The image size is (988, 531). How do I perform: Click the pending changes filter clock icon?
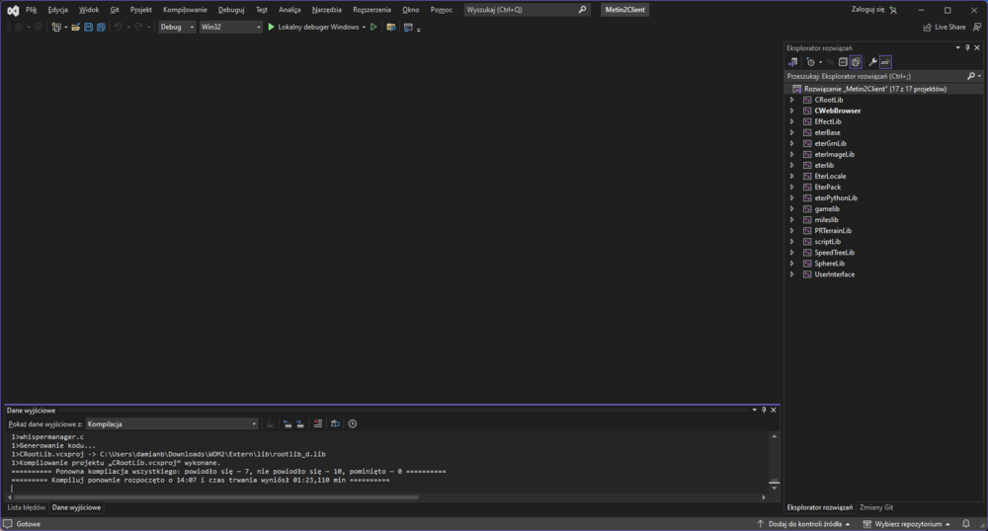(811, 61)
